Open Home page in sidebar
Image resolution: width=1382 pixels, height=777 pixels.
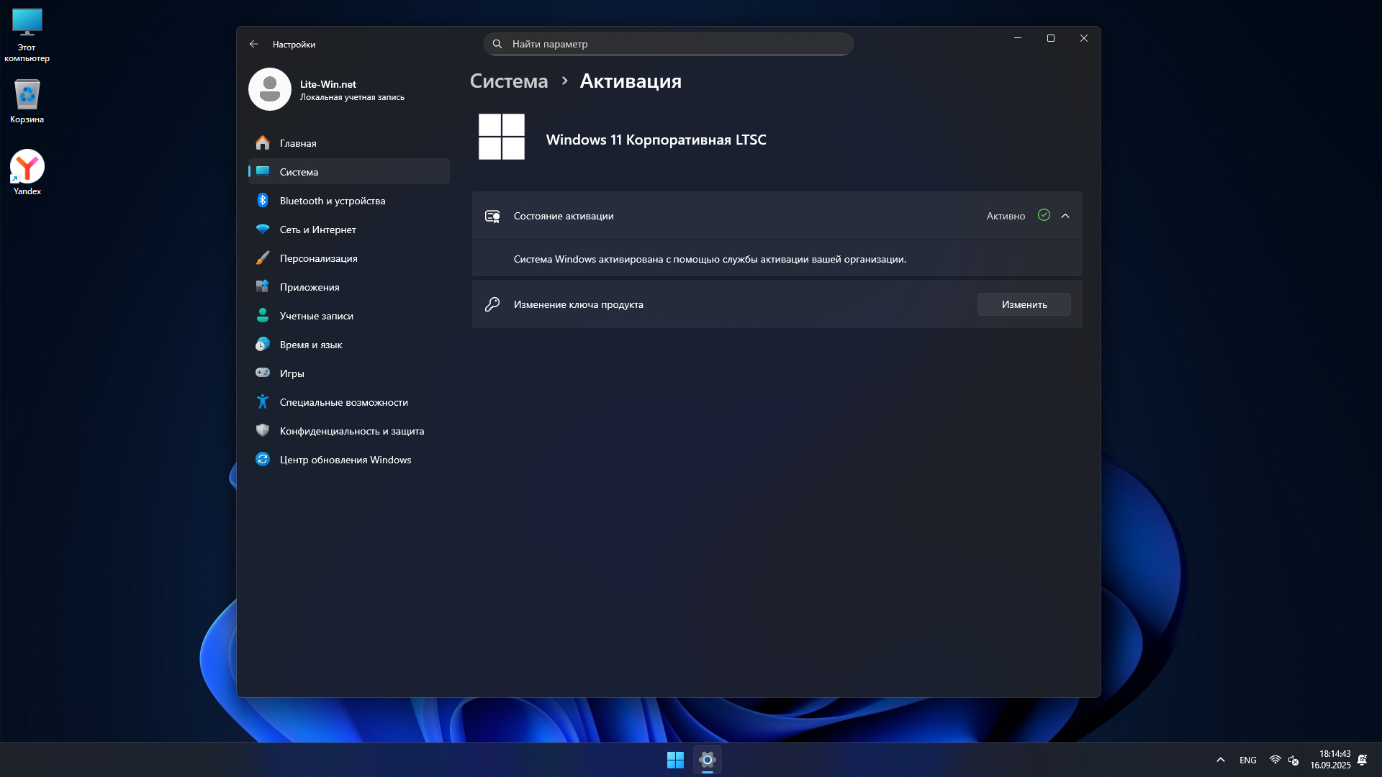pyautogui.click(x=298, y=143)
